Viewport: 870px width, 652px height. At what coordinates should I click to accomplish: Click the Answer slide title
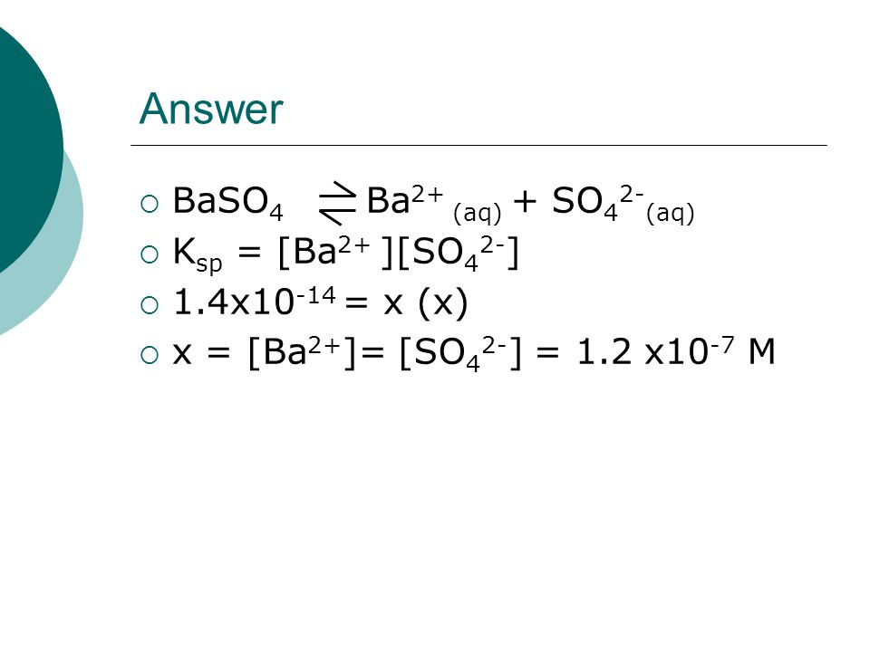[x=211, y=109]
